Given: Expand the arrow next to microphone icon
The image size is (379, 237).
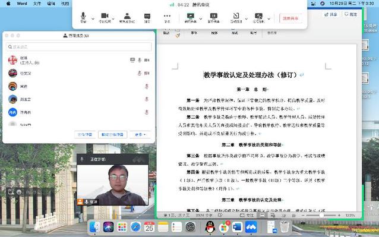Looking at the screenshot, I should click(x=93, y=19).
